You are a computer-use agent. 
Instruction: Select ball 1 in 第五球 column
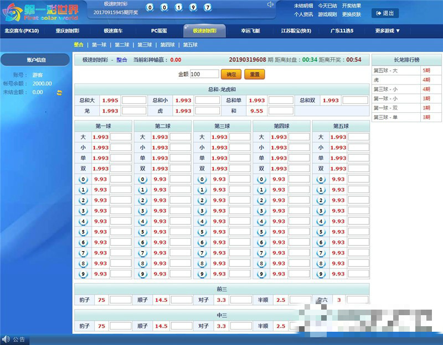coord(321,190)
